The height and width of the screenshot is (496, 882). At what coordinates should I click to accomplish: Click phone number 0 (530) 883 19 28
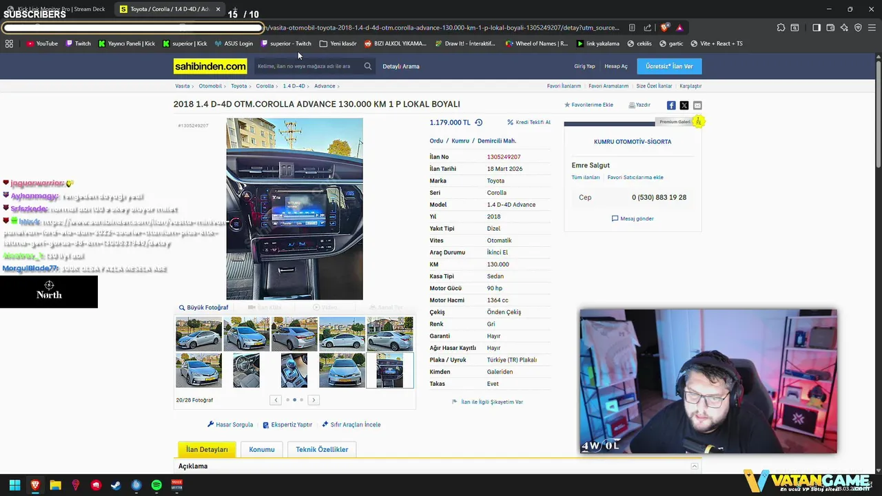click(659, 197)
